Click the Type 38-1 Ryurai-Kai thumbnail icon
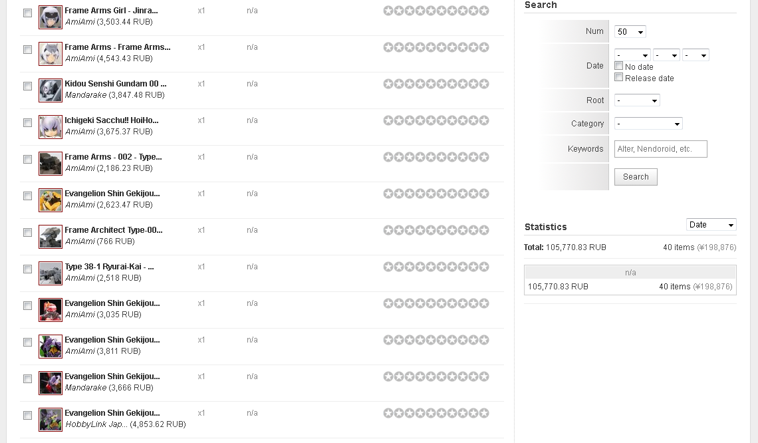The height and width of the screenshot is (443, 758). pyautogui.click(x=50, y=273)
